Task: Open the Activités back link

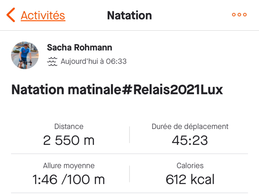Action: pos(43,15)
